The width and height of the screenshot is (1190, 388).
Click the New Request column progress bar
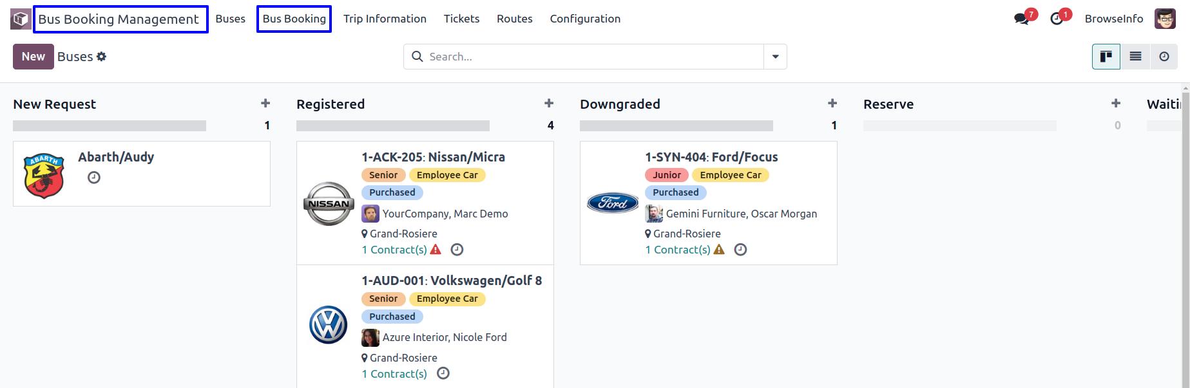click(x=110, y=125)
